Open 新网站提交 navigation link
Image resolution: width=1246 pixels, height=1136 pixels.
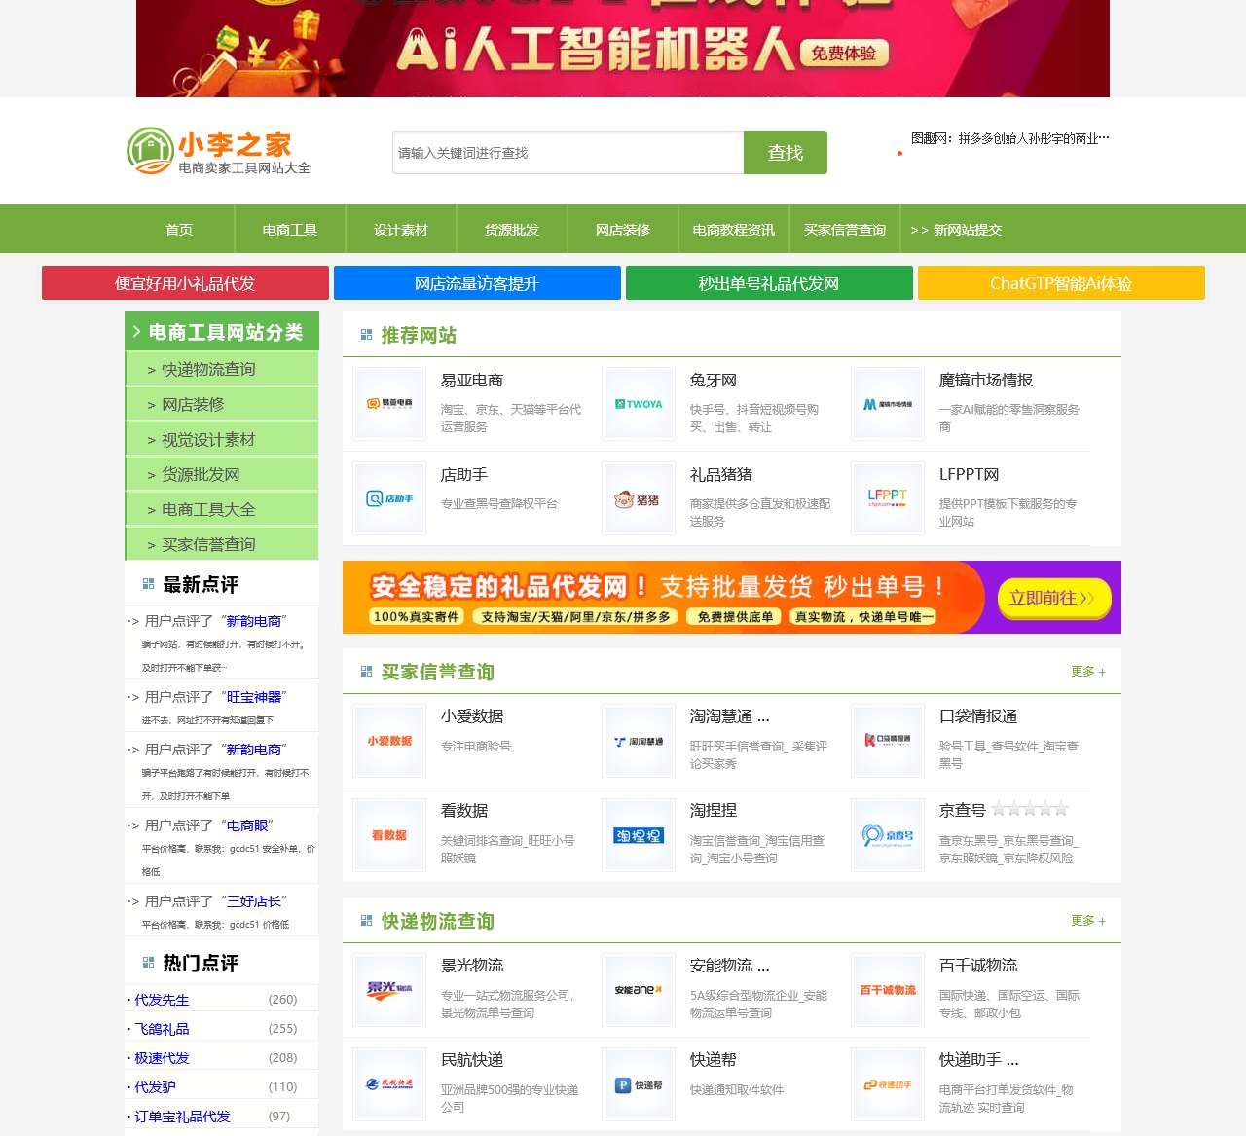coord(956,230)
